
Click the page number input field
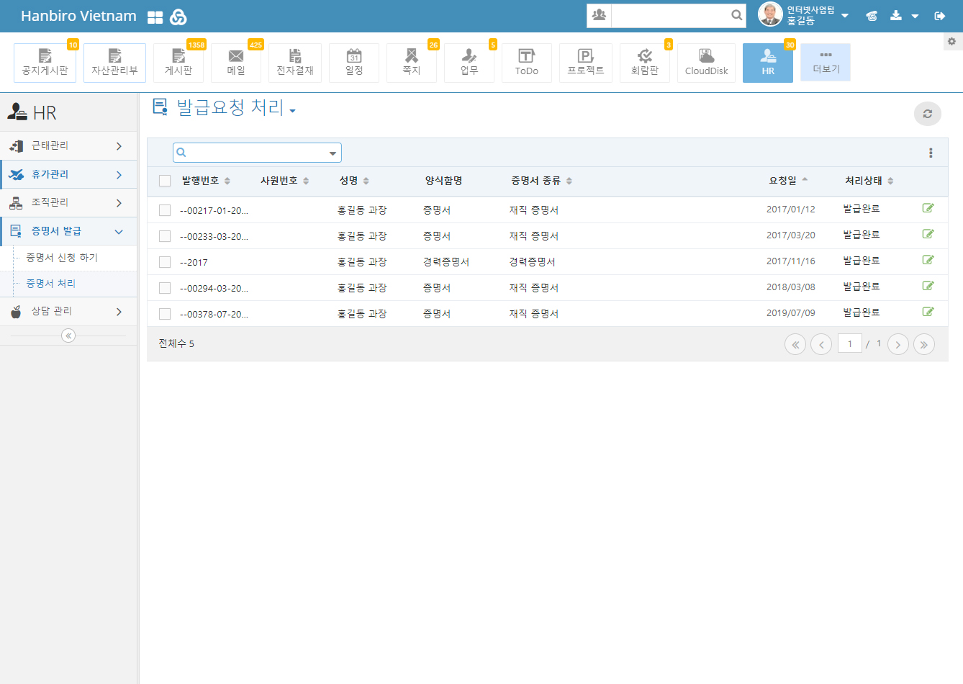[850, 343]
